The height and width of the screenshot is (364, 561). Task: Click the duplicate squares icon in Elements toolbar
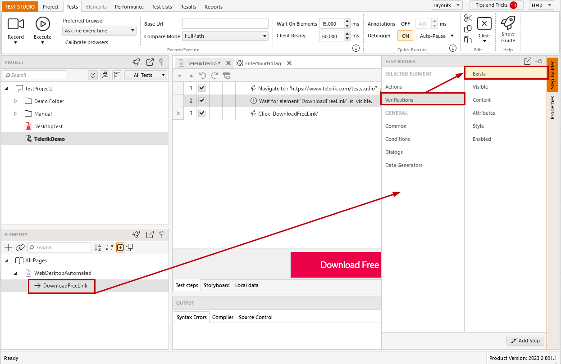130,247
